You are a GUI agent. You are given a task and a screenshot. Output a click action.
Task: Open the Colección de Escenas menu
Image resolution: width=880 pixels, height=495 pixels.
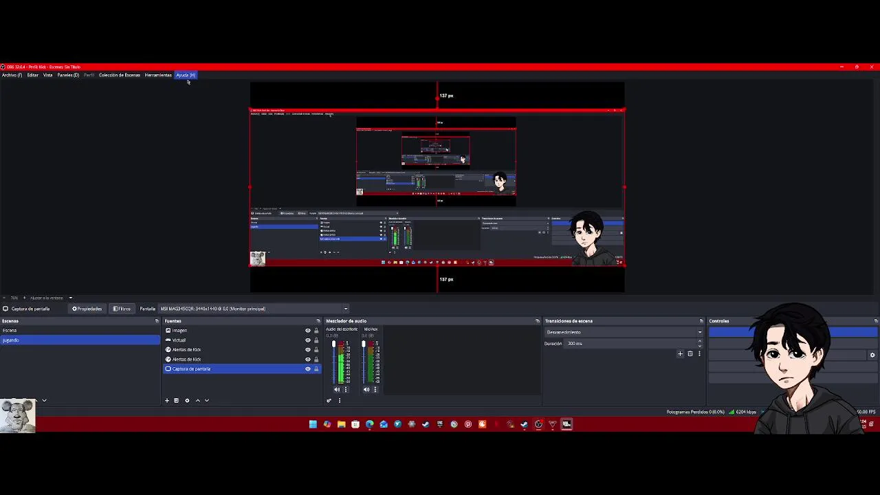[120, 75]
